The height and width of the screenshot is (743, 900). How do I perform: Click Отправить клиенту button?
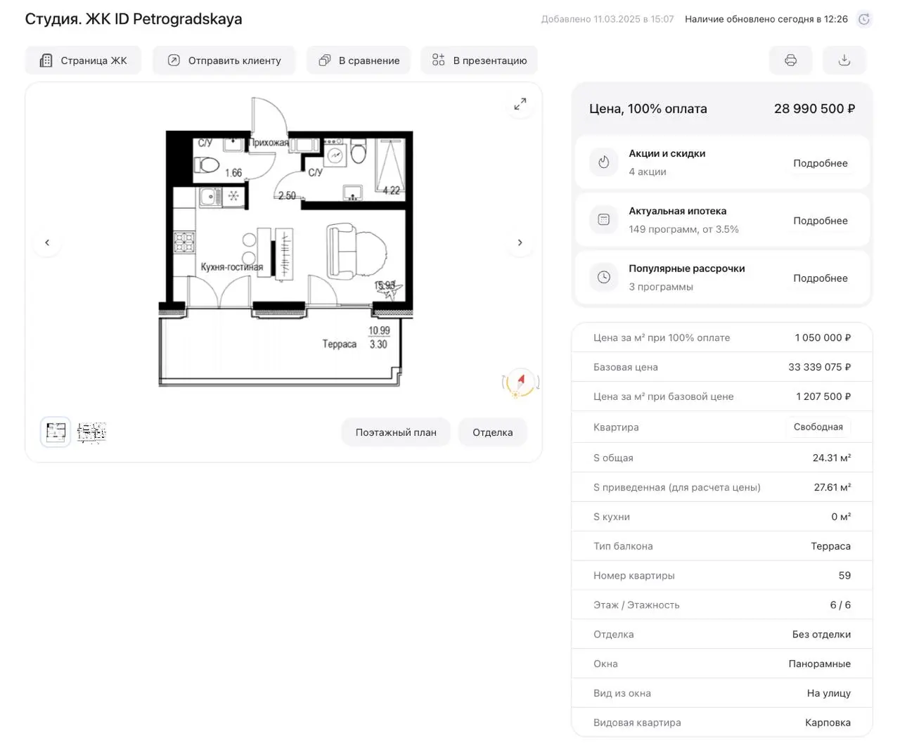coord(224,60)
